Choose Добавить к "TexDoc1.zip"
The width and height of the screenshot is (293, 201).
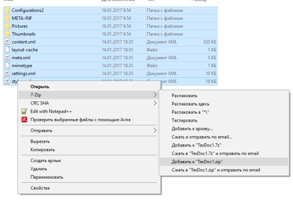[224, 162]
